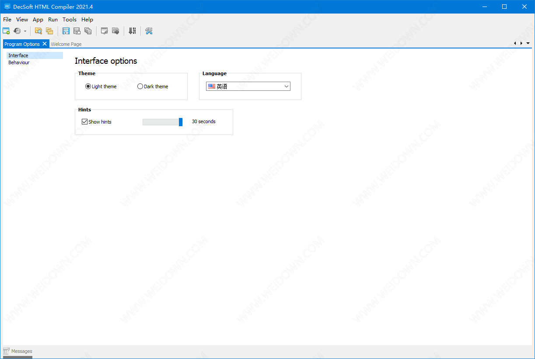Screen dimensions: 535x359
Task: Select Interface in the options list
Action: [35, 55]
